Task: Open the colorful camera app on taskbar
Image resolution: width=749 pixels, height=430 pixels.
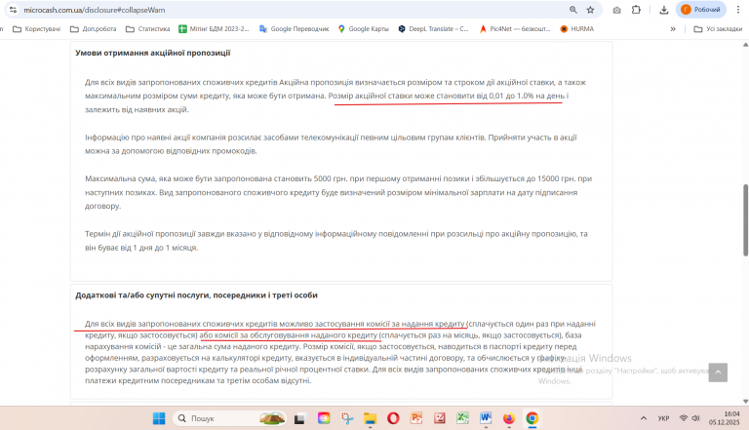Action: click(324, 418)
